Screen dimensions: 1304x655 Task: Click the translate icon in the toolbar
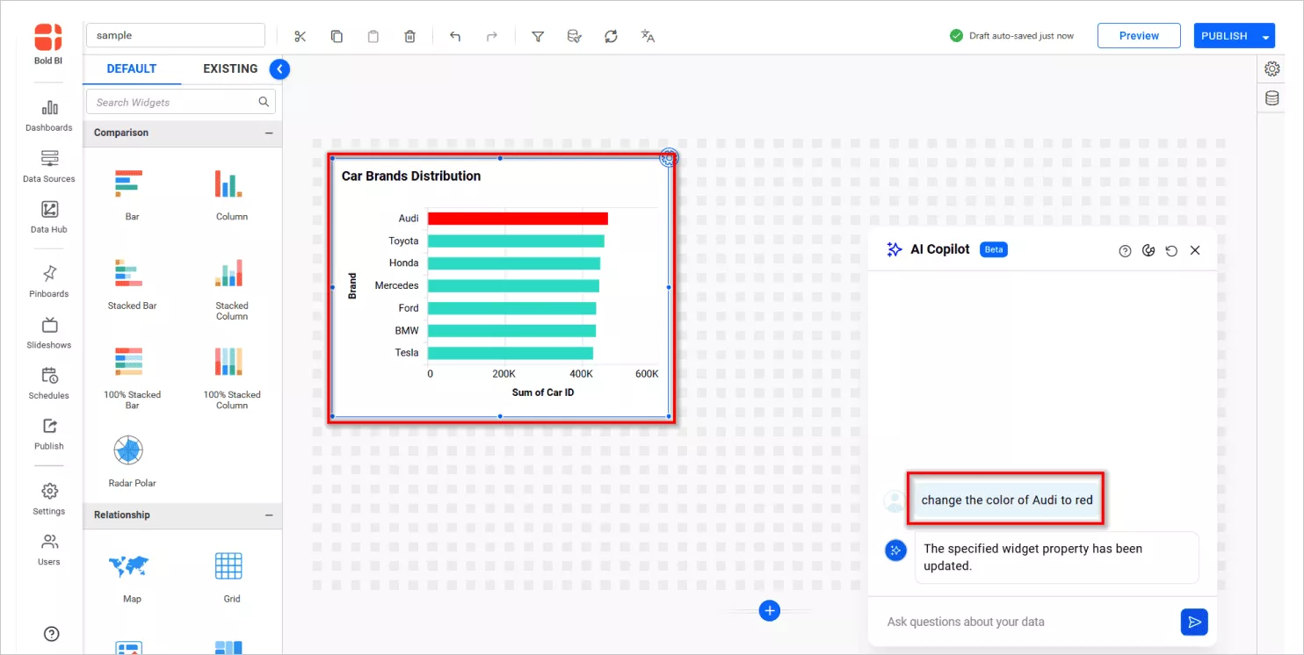648,35
